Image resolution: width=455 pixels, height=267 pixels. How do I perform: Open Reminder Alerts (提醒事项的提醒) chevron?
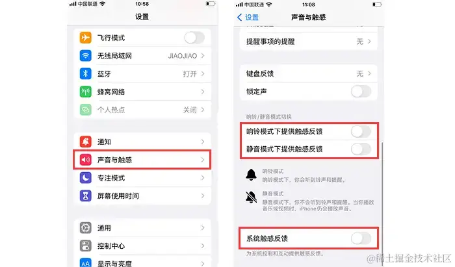(369, 42)
